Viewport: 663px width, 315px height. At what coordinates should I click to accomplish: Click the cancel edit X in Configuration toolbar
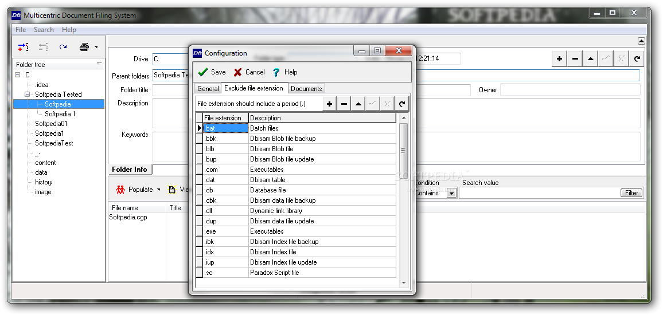(x=387, y=104)
